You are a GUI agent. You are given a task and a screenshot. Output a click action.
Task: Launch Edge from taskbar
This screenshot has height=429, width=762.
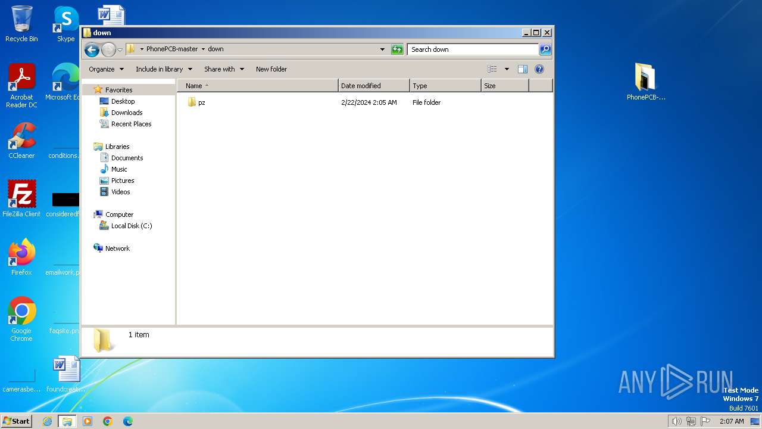(127, 421)
